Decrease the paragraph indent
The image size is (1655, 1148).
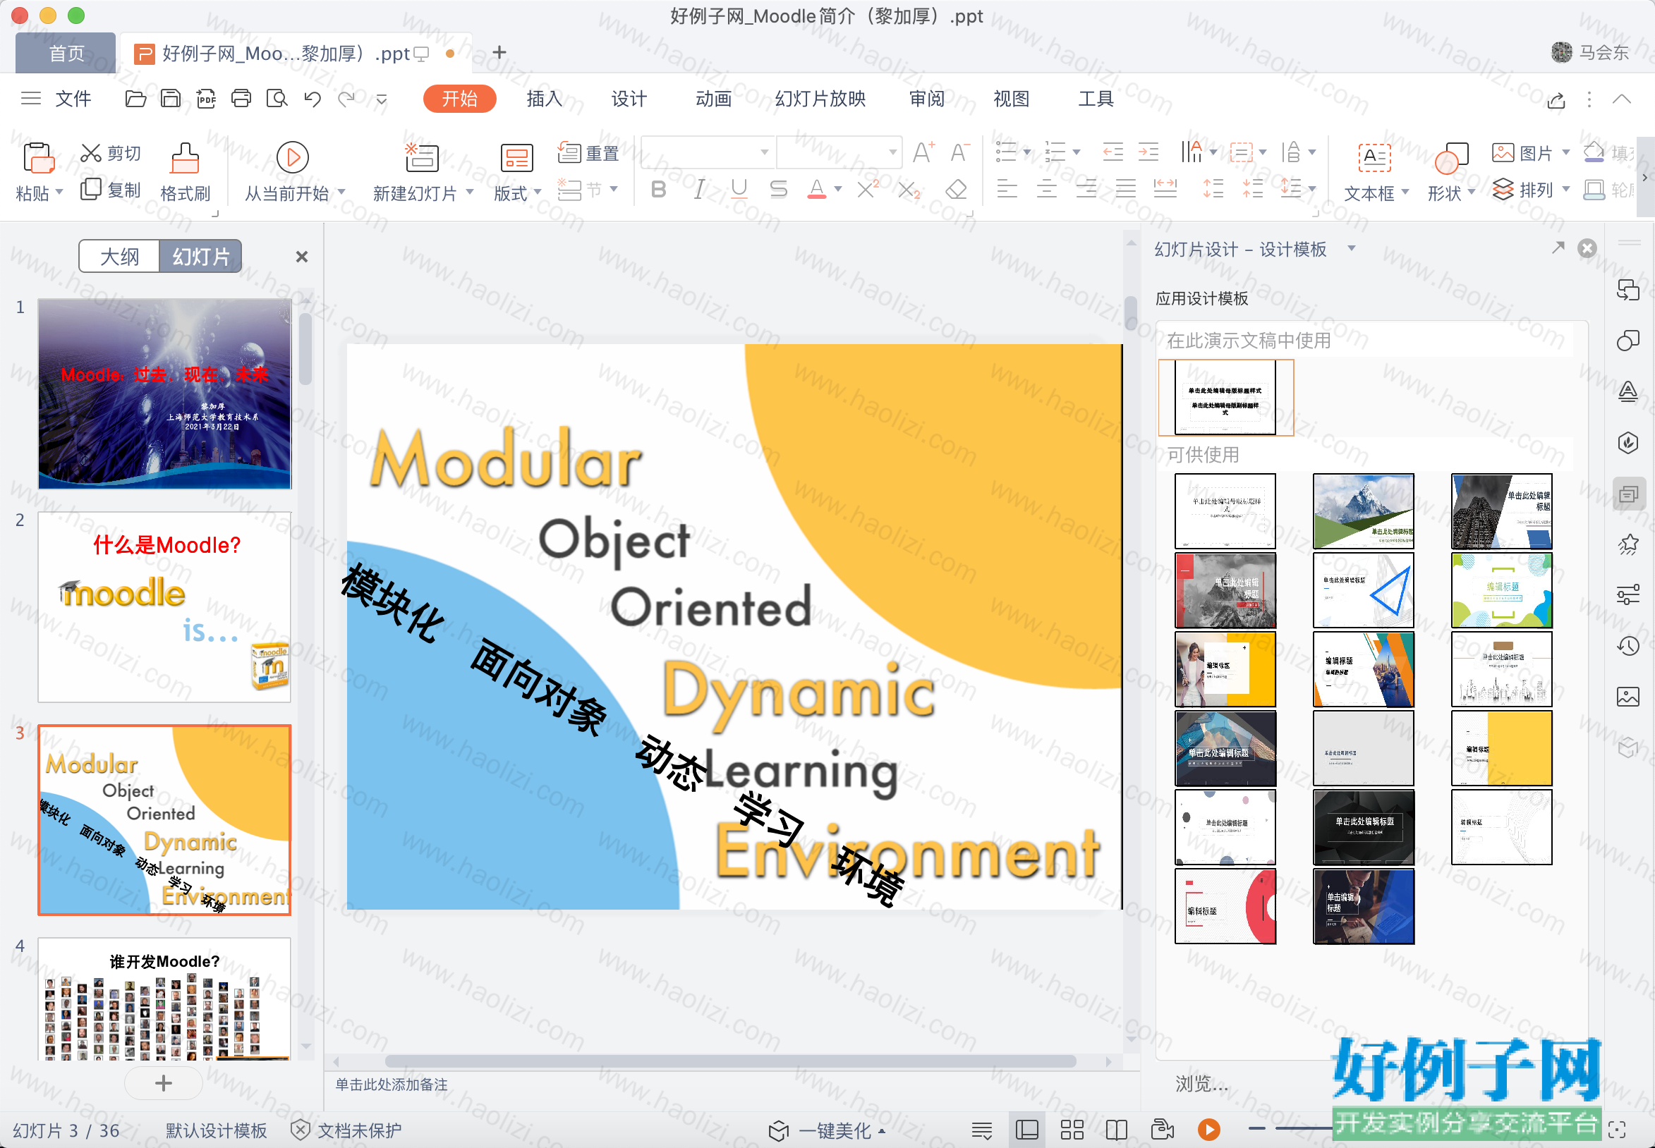[x=1113, y=152]
